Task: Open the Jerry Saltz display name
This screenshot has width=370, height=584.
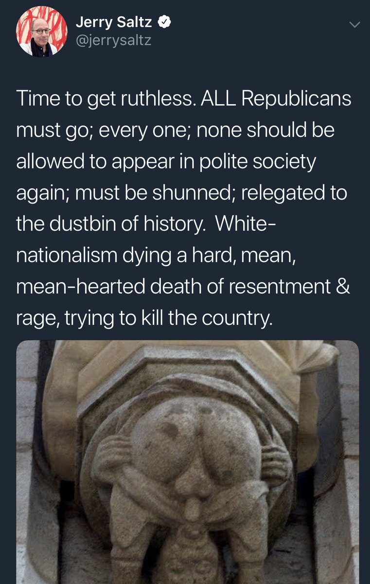Action: 115,21
